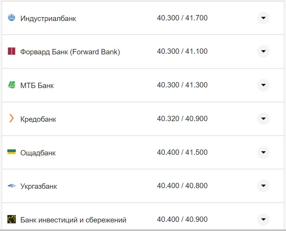286x231 pixels.
Task: Click the Форвард Банк logo icon
Action: [11, 51]
